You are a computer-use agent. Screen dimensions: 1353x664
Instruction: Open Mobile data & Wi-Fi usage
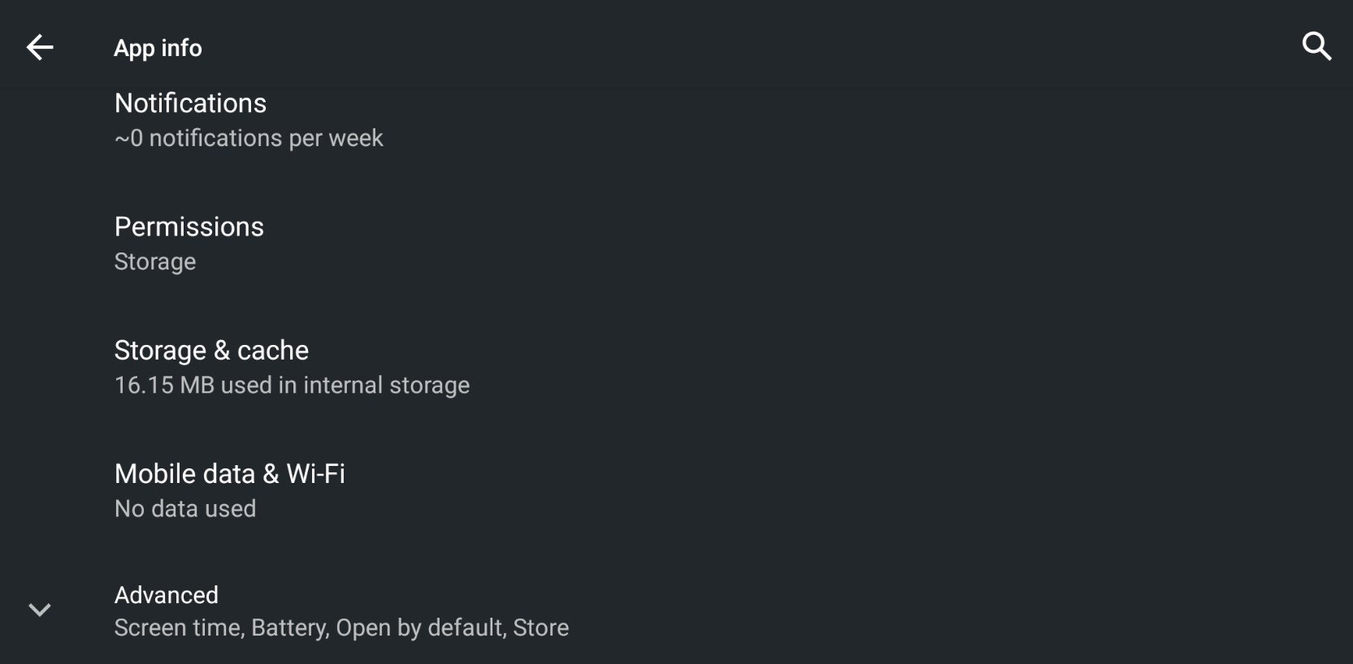click(676, 490)
